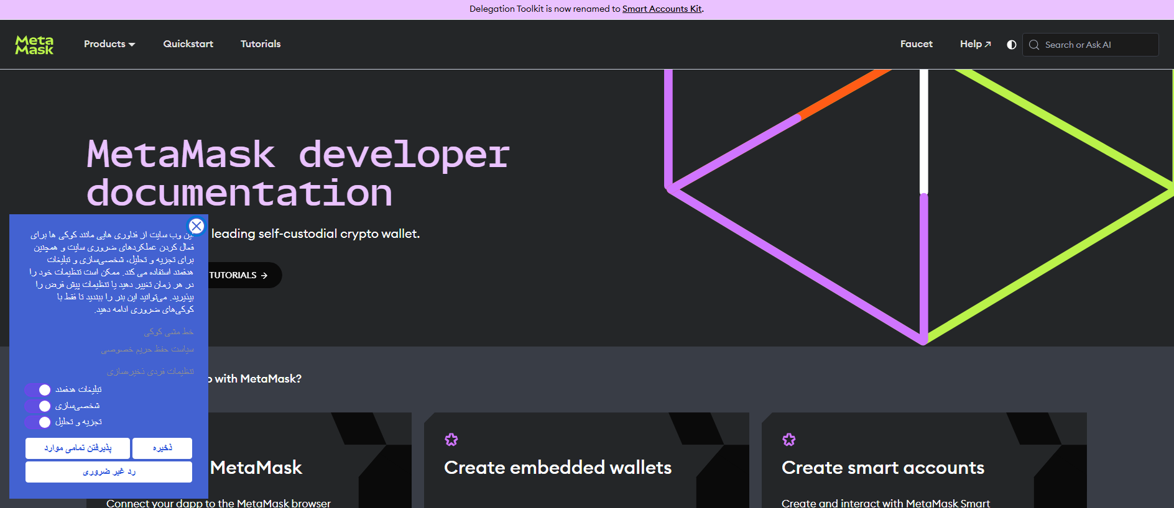
Task: Click the MetaMask logo in the navbar
Action: [x=34, y=45]
